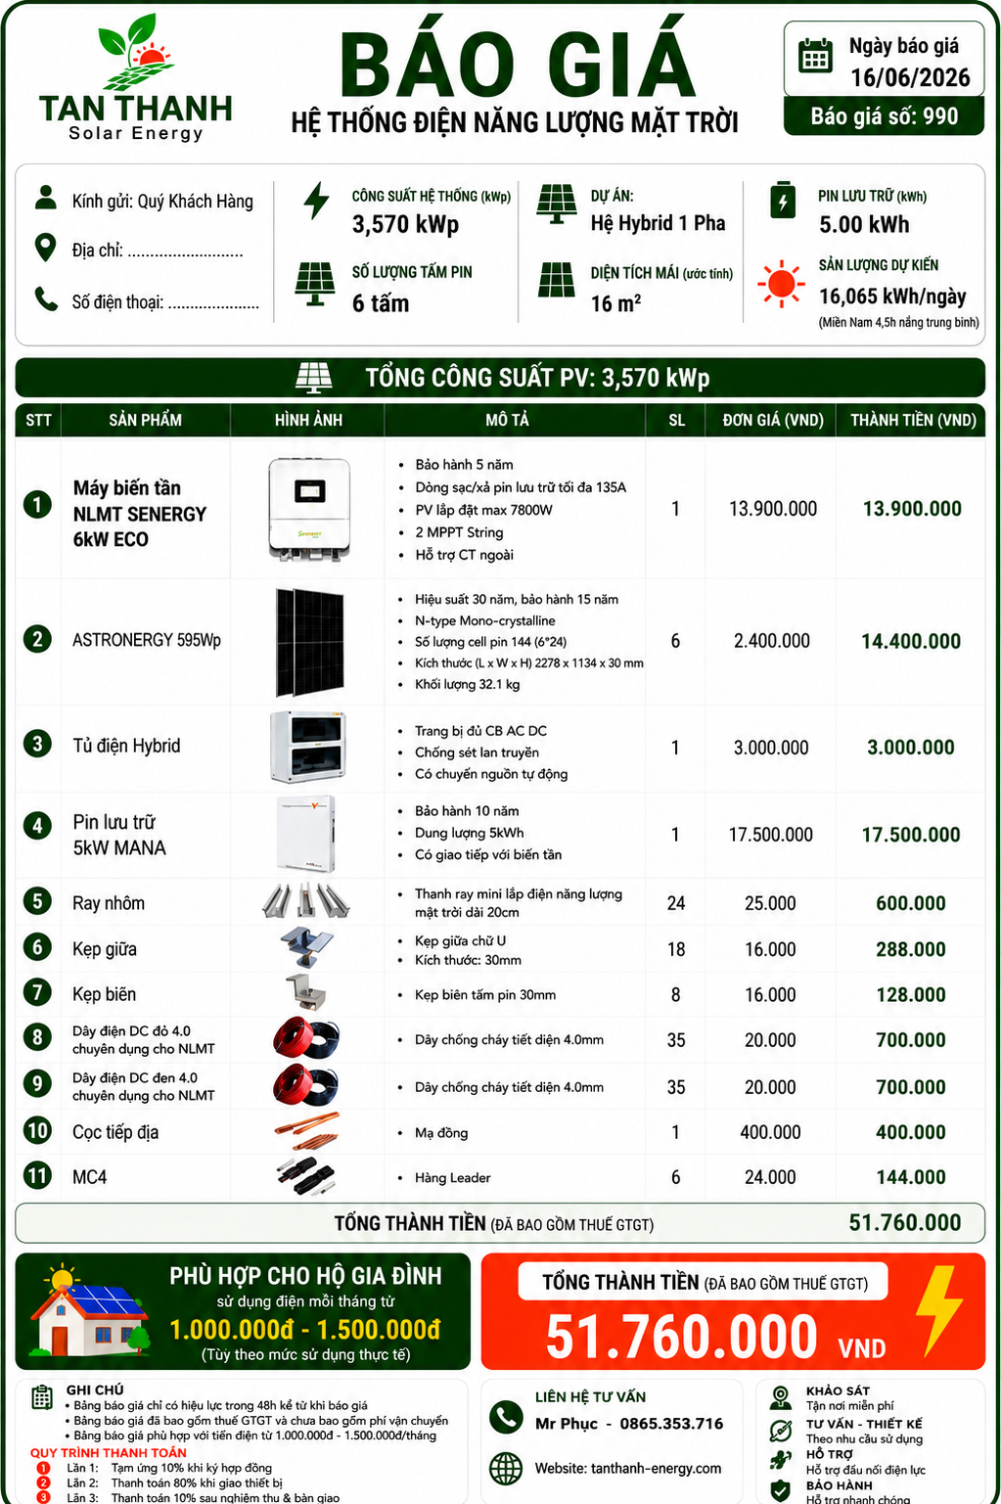Click the solar panel icon for Số lượng tấm pin

tap(315, 284)
